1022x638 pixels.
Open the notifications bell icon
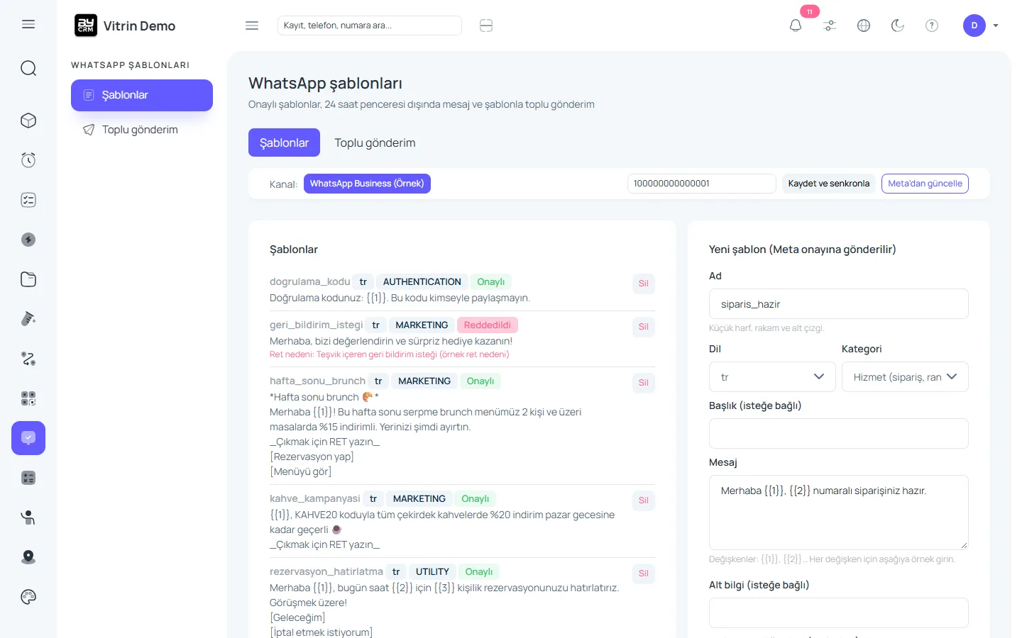coord(796,26)
